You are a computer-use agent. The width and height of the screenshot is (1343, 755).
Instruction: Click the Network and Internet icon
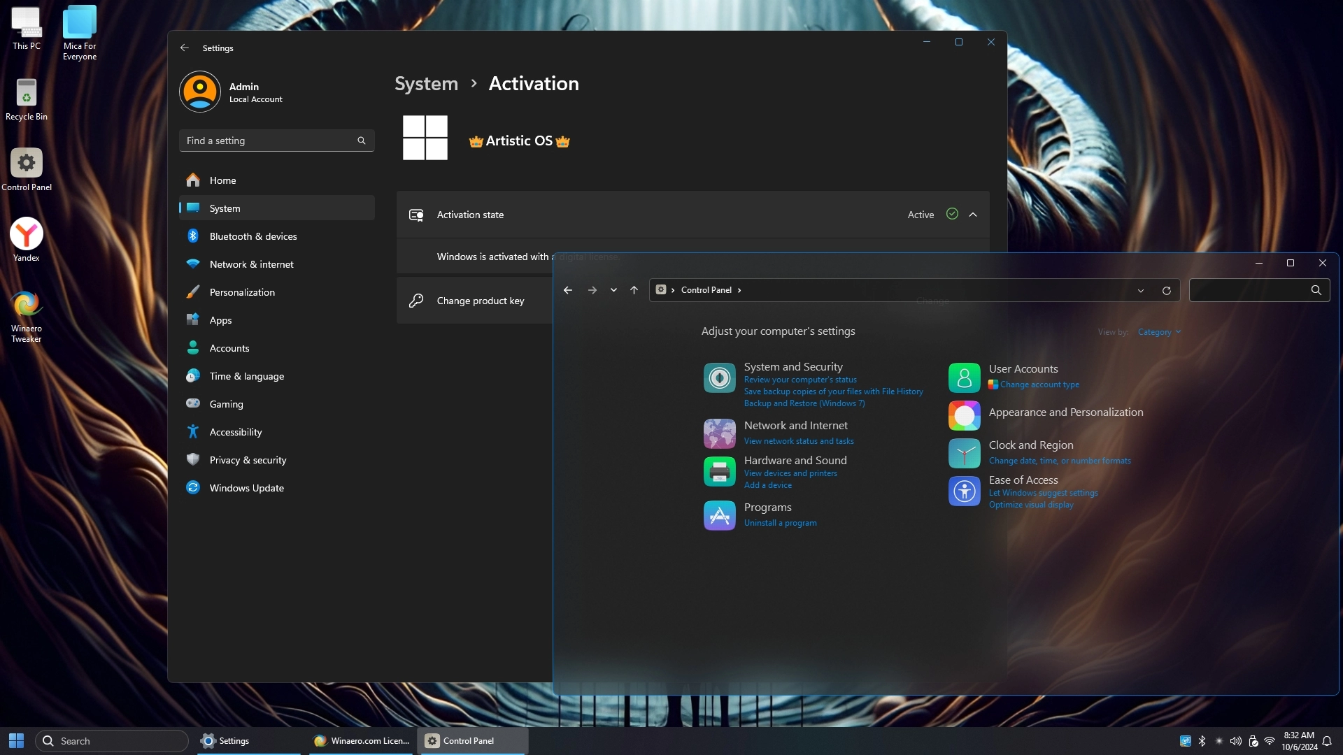click(719, 433)
